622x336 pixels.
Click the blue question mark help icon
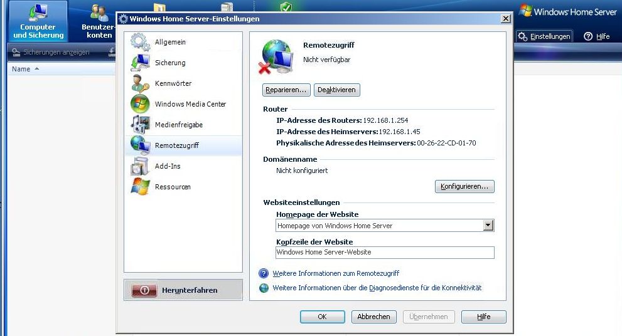264,273
